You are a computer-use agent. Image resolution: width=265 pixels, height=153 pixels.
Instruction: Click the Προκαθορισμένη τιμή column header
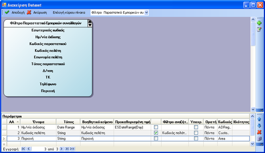[133, 122]
